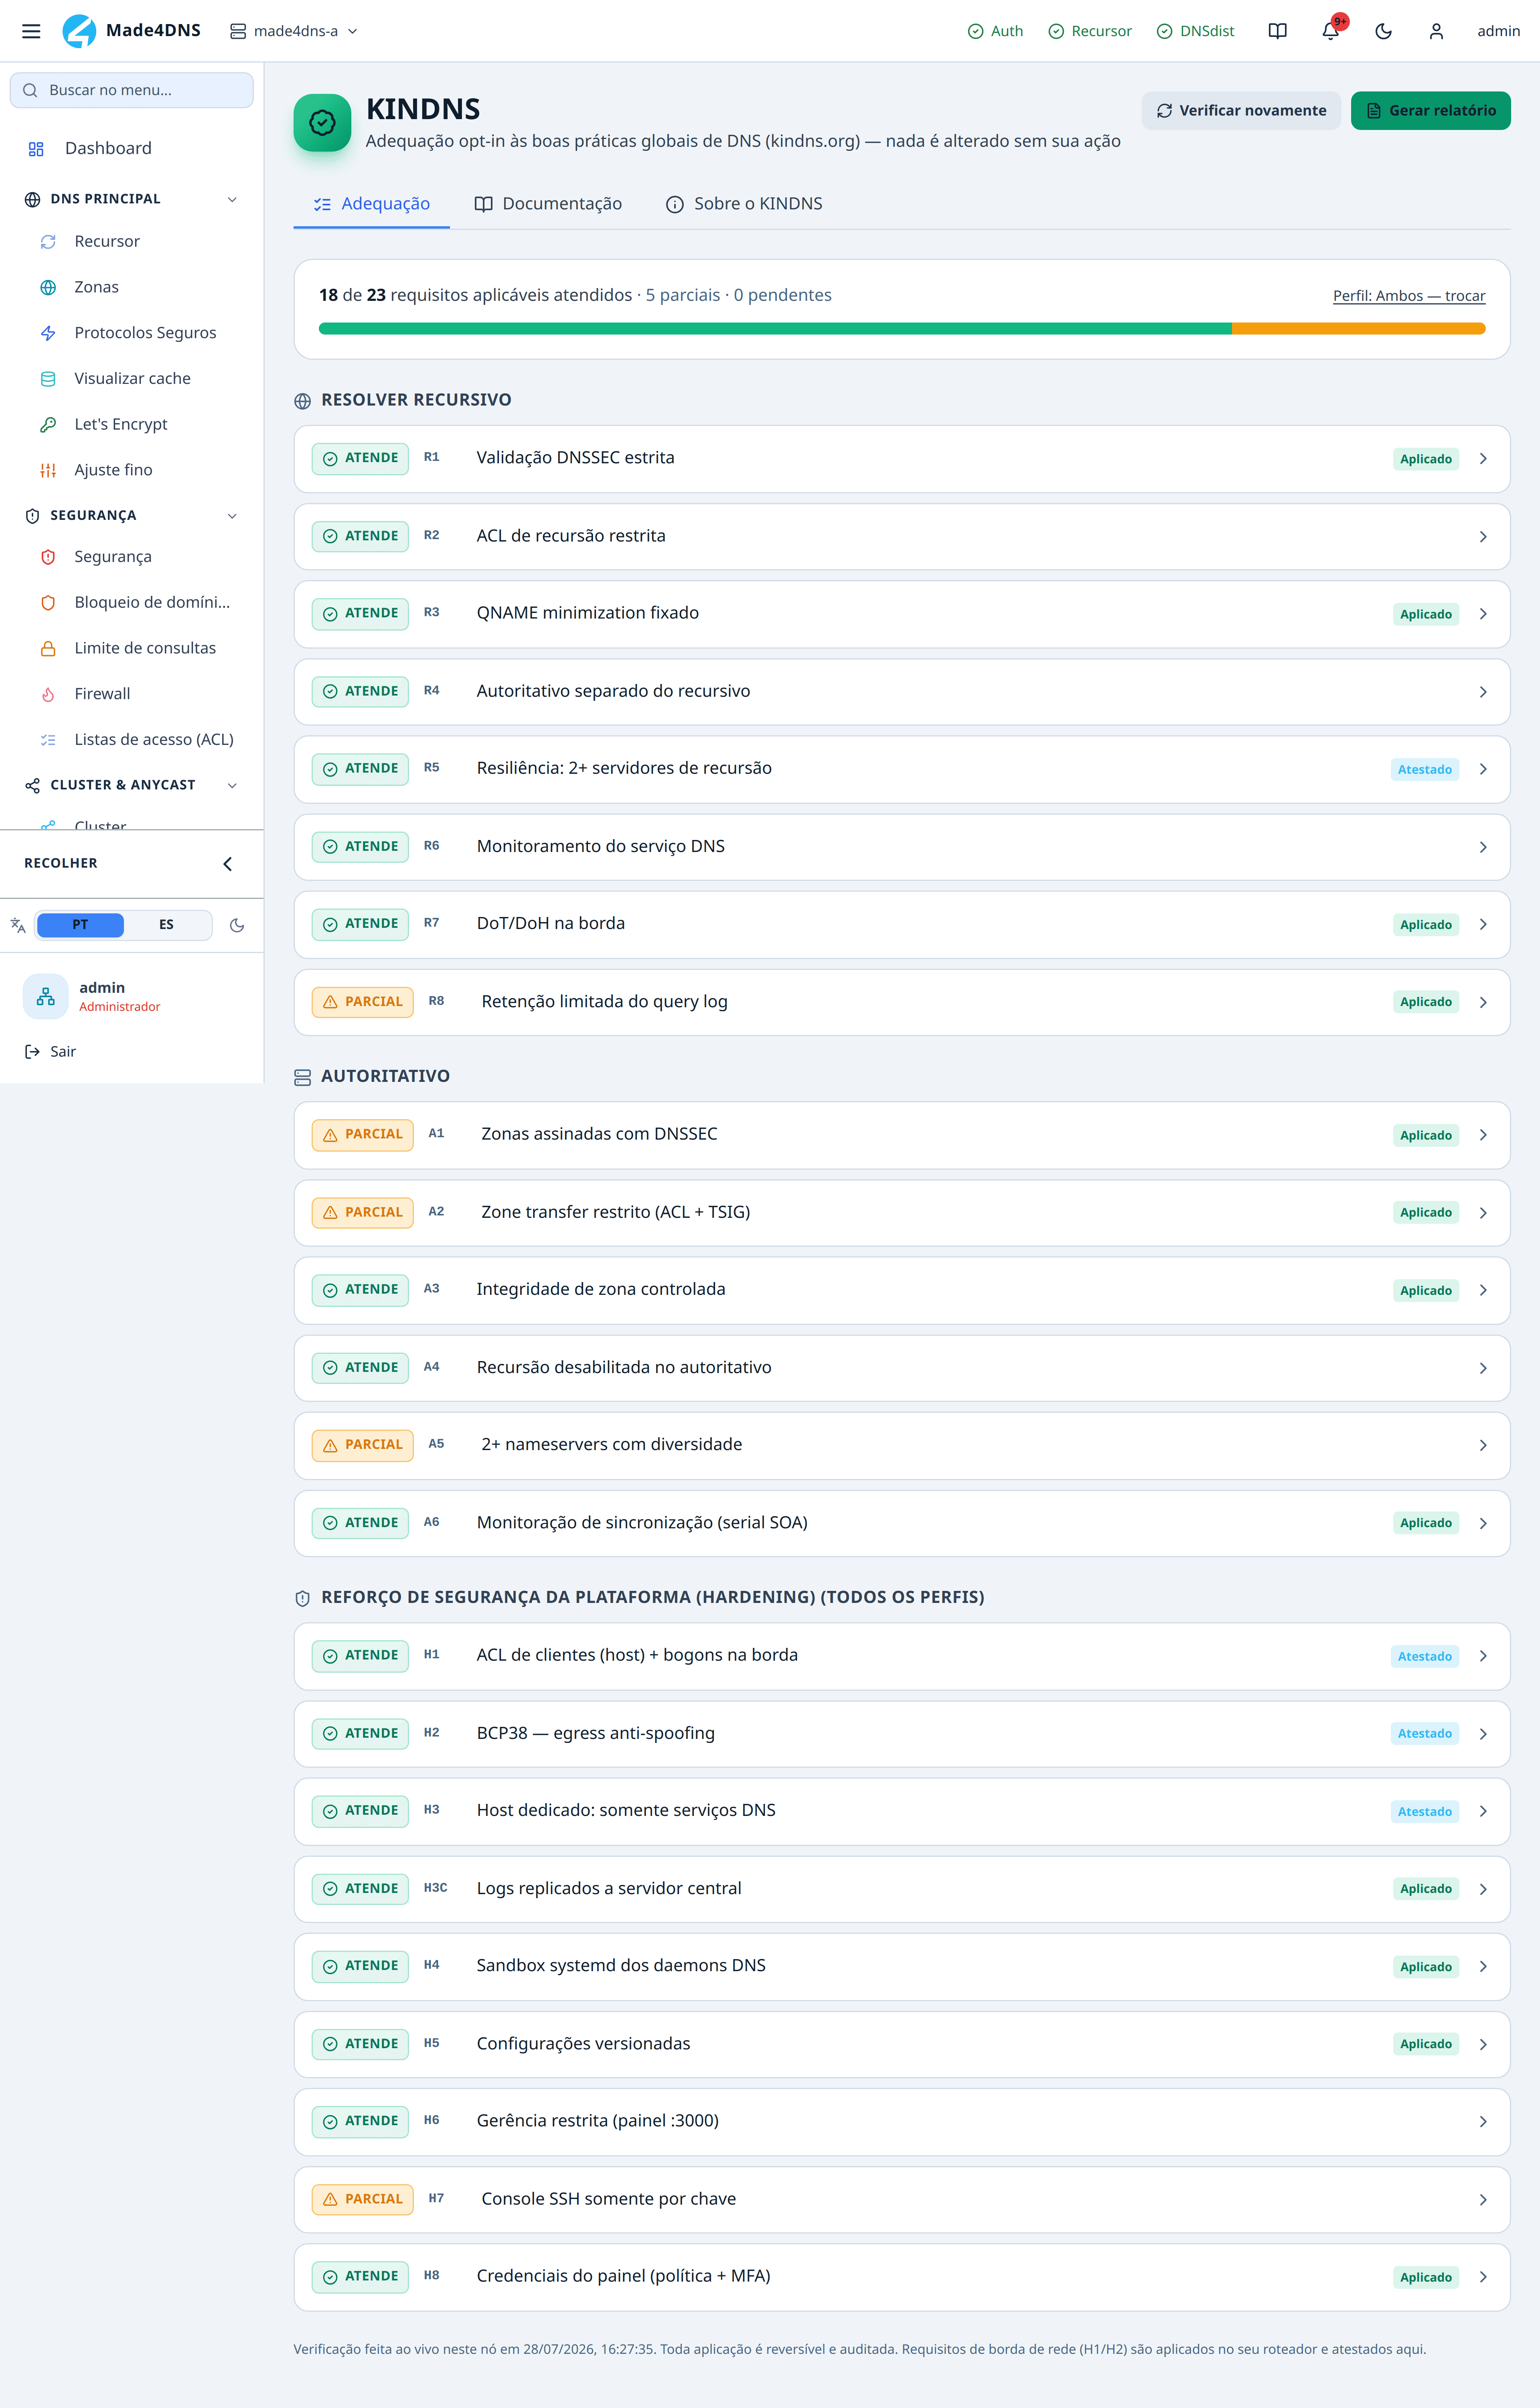Click the DNSdist status indicator
This screenshot has height=2408, width=1540.
point(1195,31)
